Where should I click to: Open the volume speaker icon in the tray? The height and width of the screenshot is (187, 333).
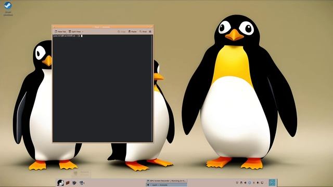pos(245,182)
